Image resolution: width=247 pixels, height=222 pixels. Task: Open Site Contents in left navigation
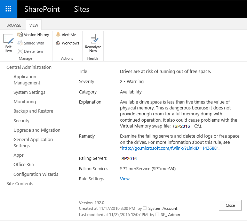tap(20, 183)
